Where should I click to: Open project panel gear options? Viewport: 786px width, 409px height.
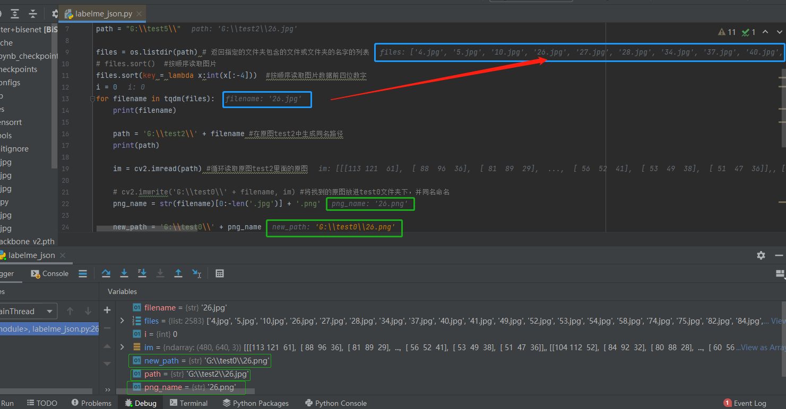[55, 14]
